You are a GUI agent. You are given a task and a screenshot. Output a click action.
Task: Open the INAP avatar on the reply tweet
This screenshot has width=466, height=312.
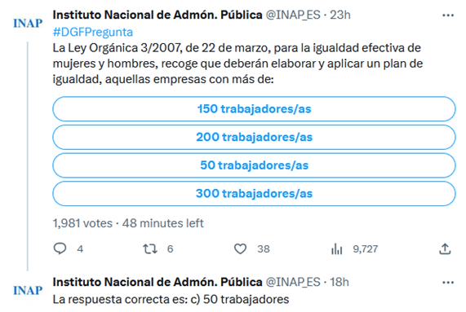[28, 290]
